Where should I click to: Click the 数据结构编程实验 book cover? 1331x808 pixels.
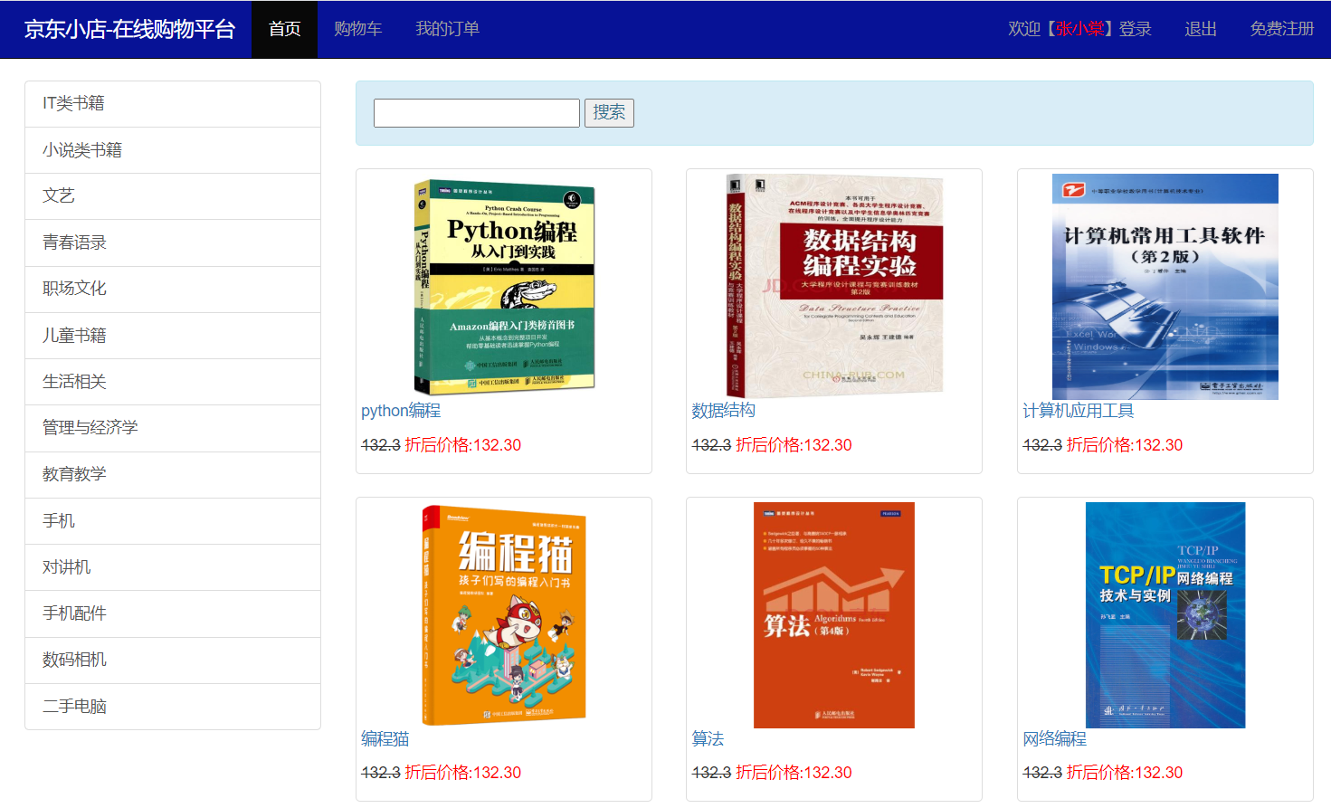pyautogui.click(x=834, y=287)
